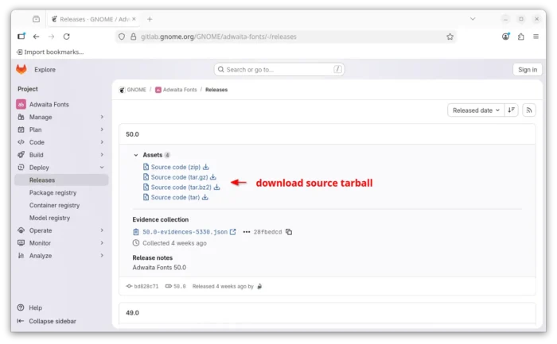Collapse the sidebar

tap(46, 321)
